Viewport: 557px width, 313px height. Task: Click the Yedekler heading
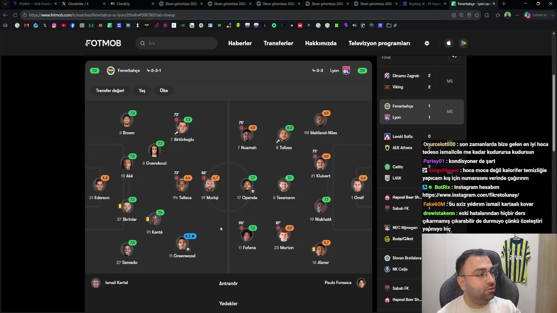(x=228, y=303)
